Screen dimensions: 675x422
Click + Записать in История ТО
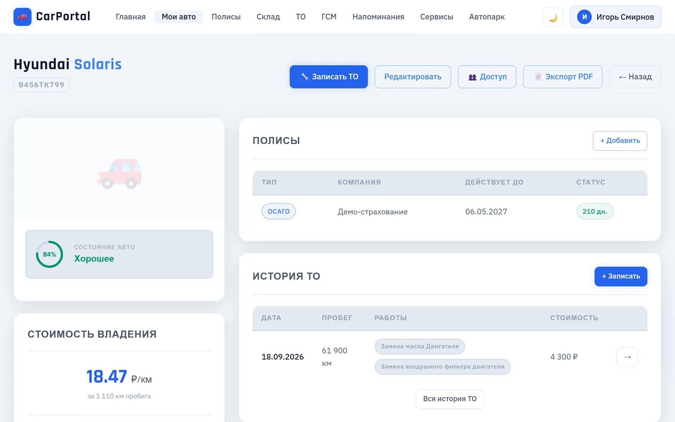[621, 276]
